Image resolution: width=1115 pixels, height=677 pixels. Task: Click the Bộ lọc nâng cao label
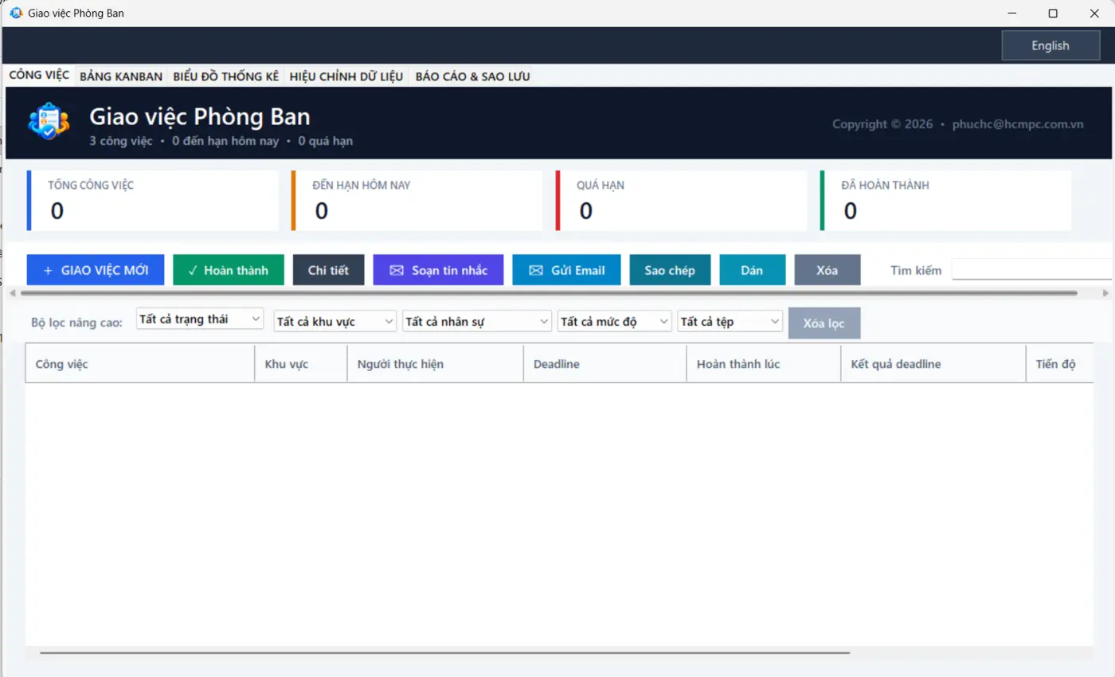pos(77,323)
